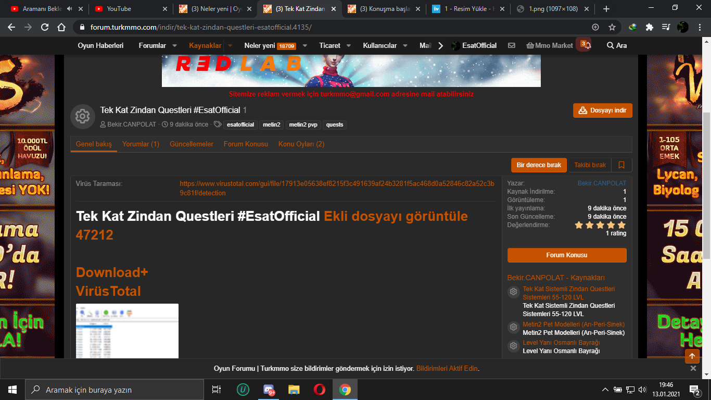Open the Chrome extensions puzzle icon

point(649,27)
